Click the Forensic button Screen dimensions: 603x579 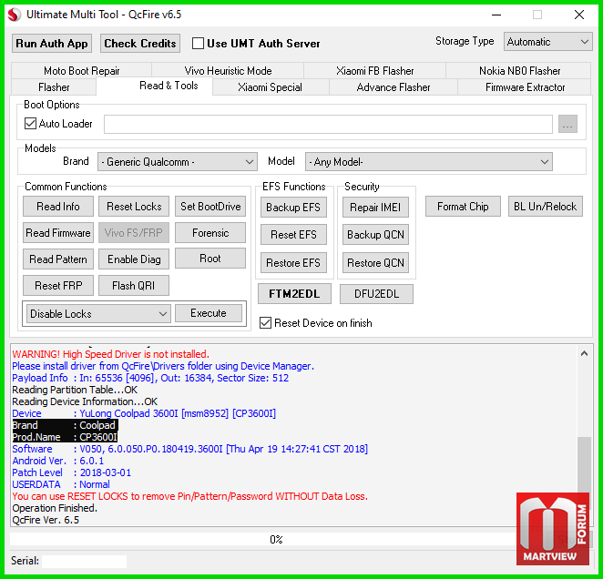point(210,232)
